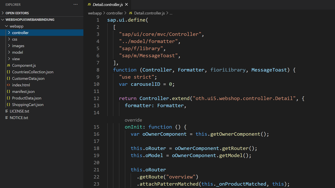
Task: Collapse the WEBSHOPUI5WEBANBINDUNG project root
Action: [30, 20]
